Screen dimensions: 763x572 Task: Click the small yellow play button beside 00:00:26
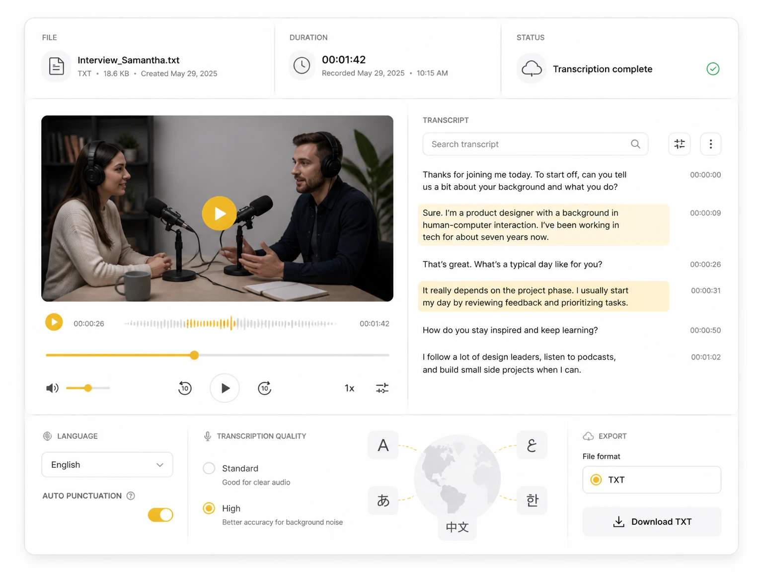point(54,322)
